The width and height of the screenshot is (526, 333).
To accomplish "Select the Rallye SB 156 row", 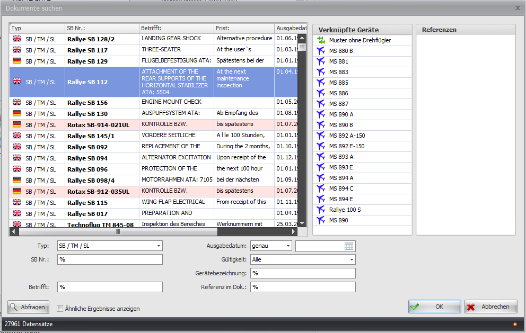I will [x=87, y=103].
